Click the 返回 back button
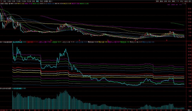The image size is (192, 111). point(190,1)
